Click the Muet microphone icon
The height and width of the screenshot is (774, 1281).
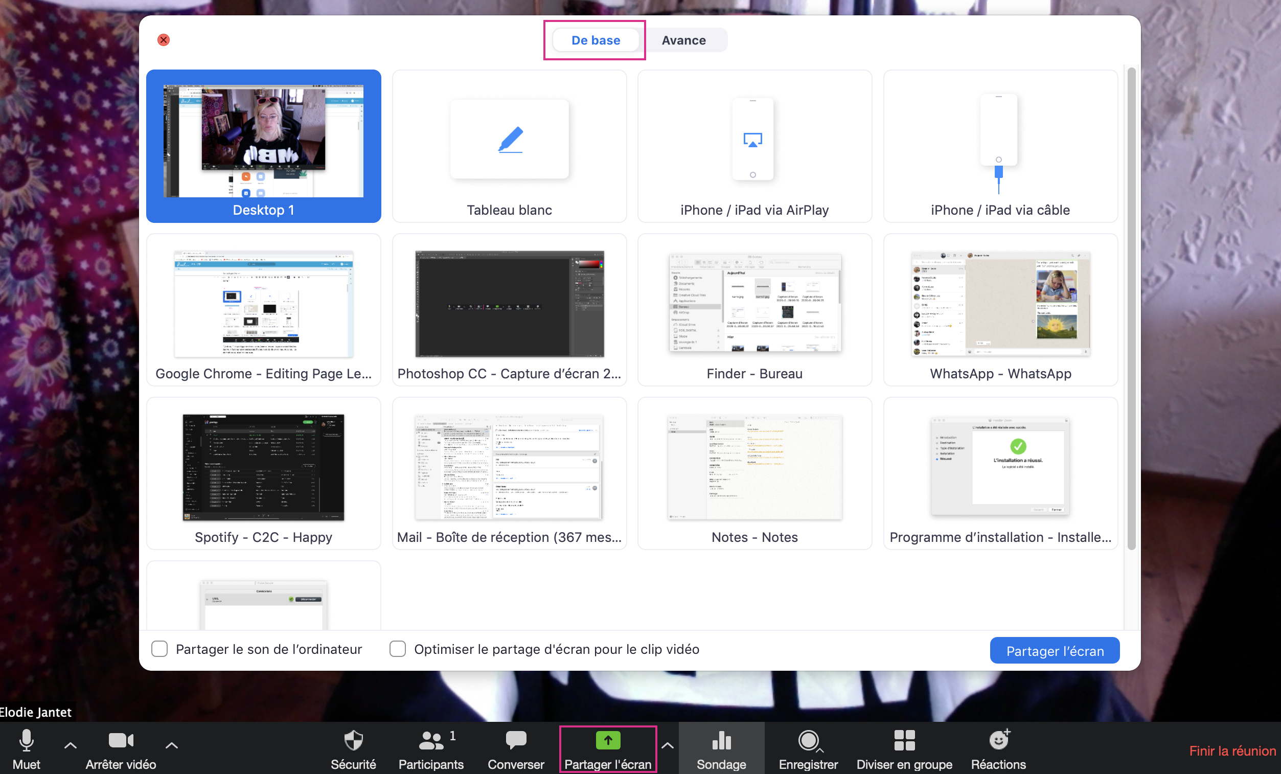point(26,741)
